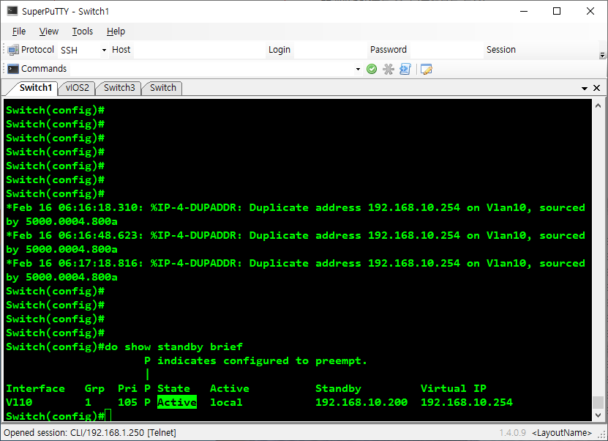The width and height of the screenshot is (608, 441).
Task: Click the 06:16:48.623 duplicate address log line
Action: click(296, 242)
